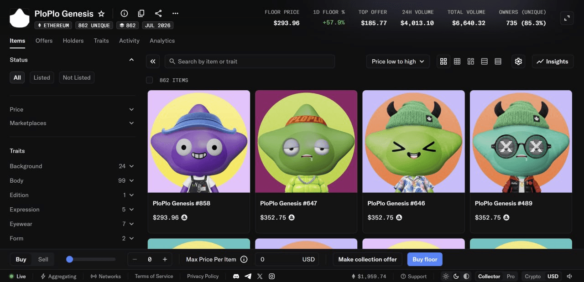Copy the collection address via copy icon
This screenshot has height=282, width=584.
click(x=141, y=14)
